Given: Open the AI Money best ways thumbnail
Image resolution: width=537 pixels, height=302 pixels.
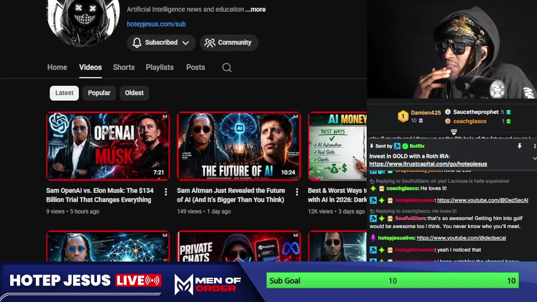Looking at the screenshot, I should coord(337,146).
